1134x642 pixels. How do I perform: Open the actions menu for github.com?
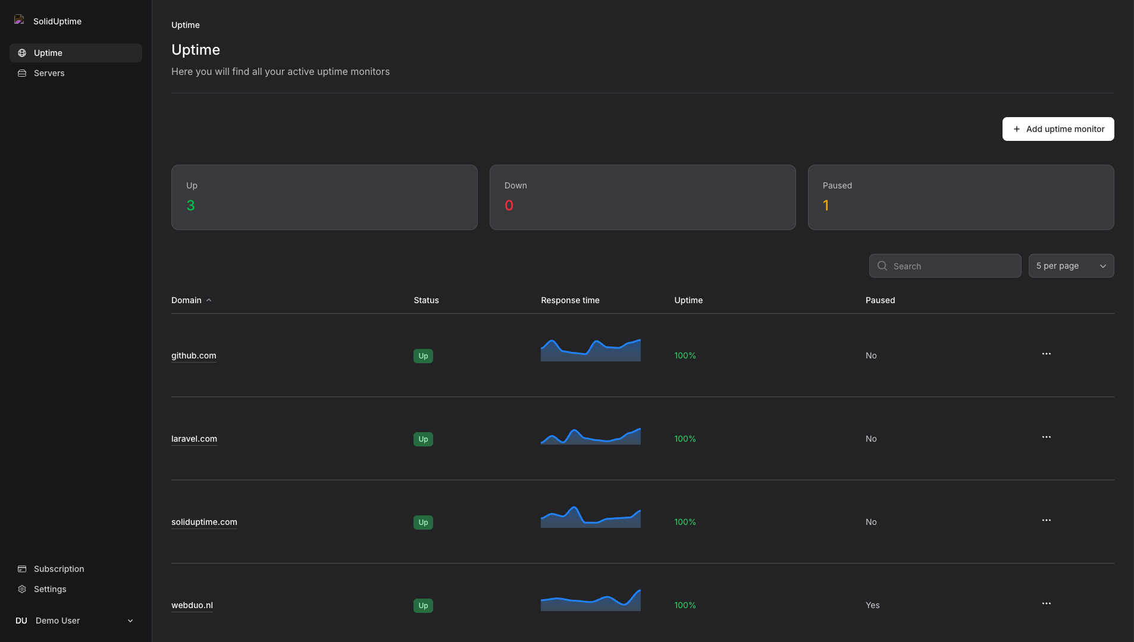click(1047, 354)
